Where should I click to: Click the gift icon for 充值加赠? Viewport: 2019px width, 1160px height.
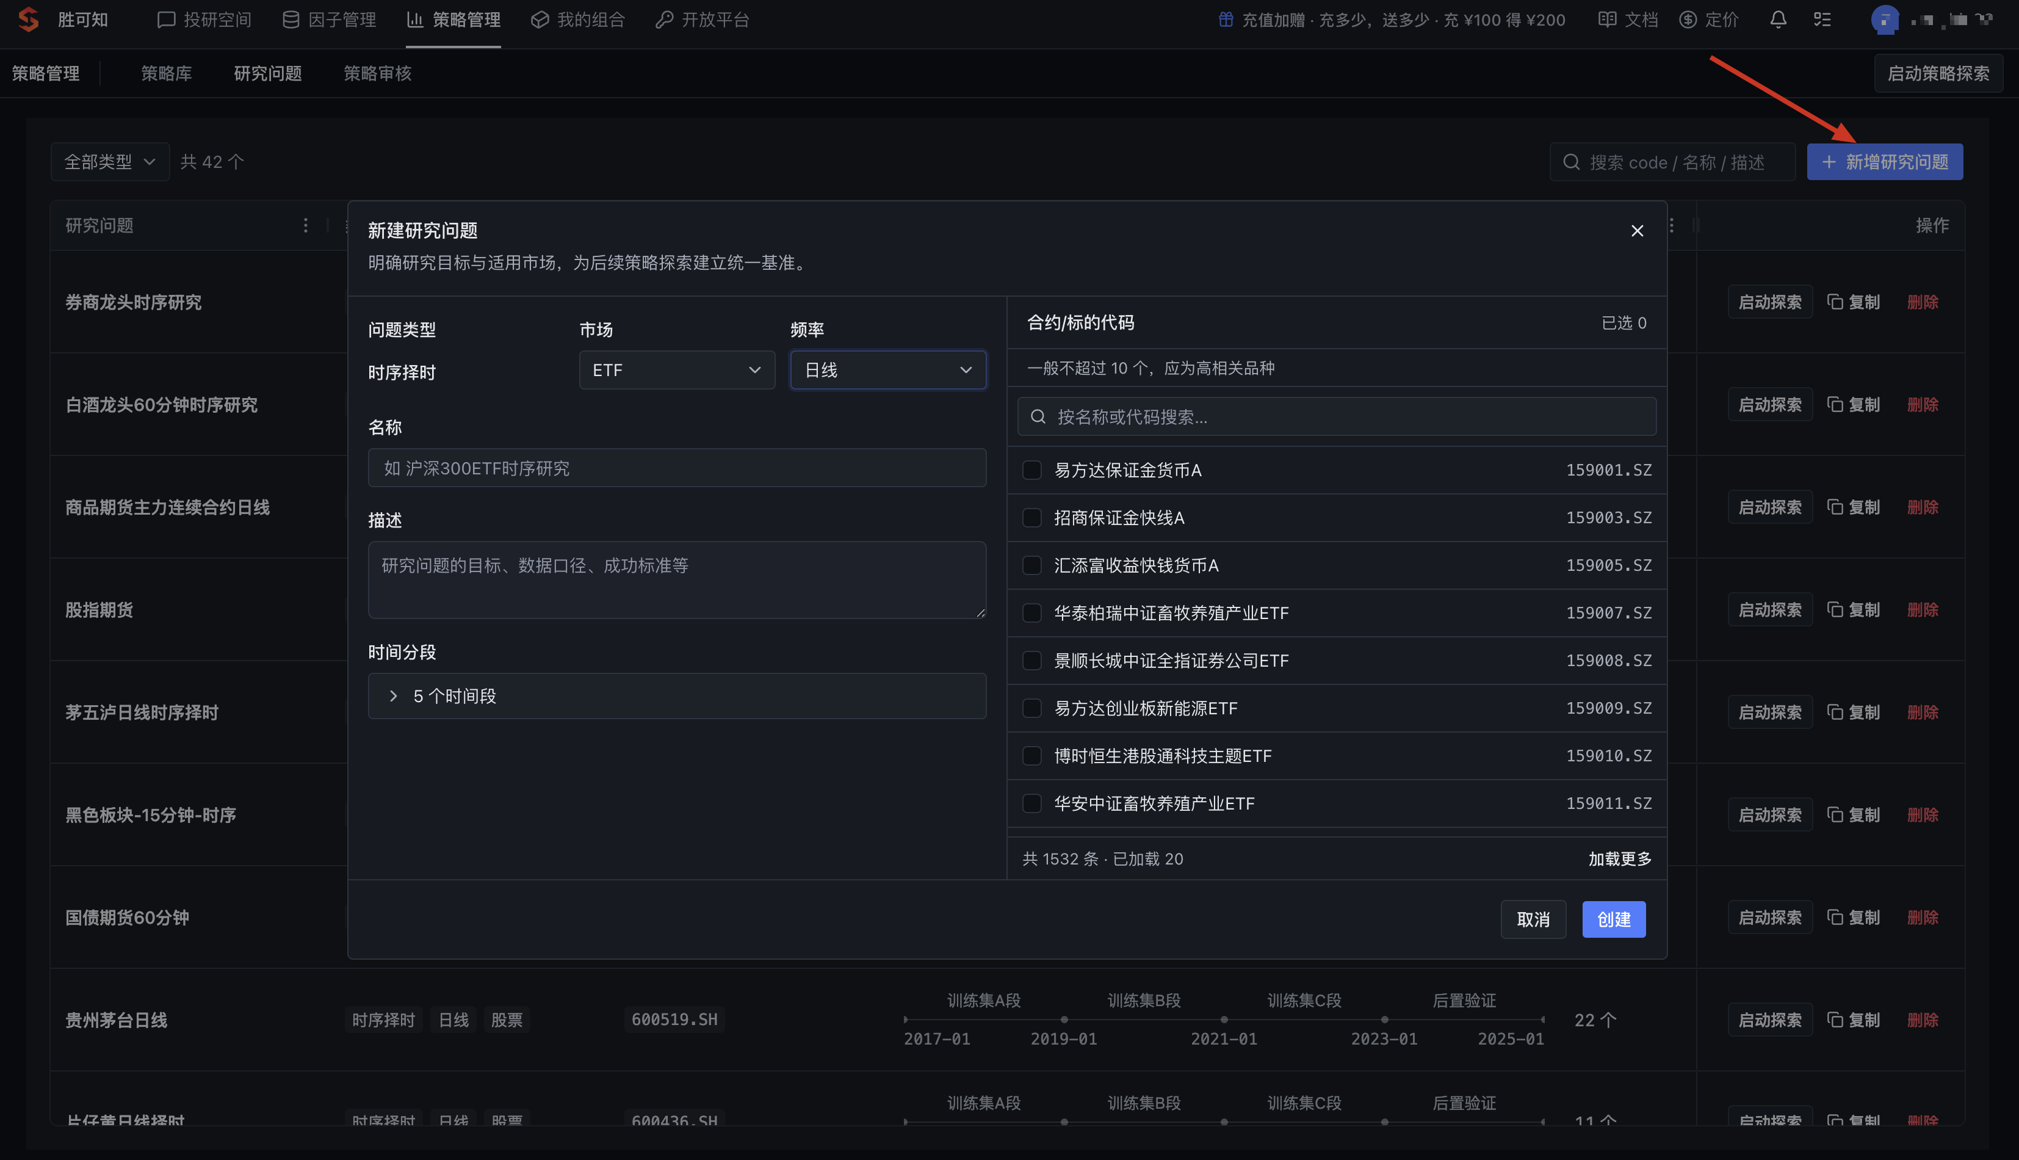click(x=1226, y=20)
